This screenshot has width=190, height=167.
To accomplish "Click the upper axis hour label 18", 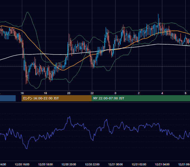I will tap(46, 93).
